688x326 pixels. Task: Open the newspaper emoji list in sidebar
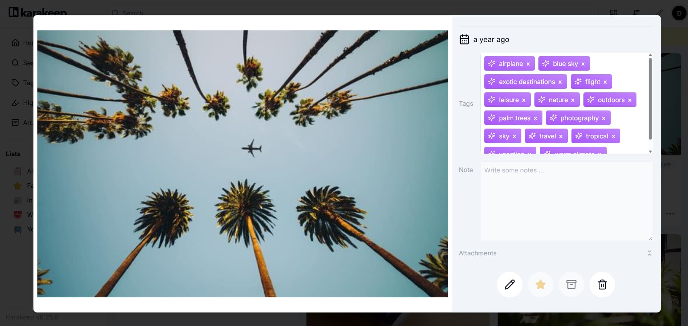pyautogui.click(x=23, y=200)
